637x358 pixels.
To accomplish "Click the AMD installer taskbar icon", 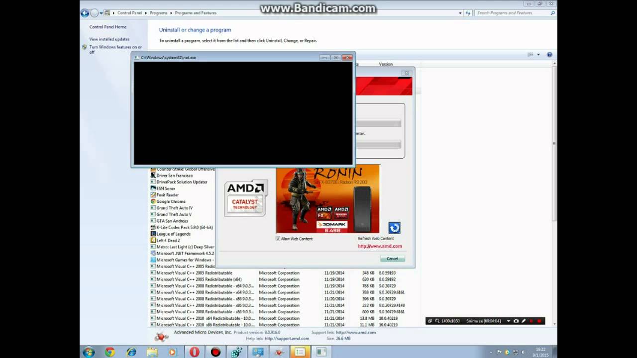I will [x=279, y=352].
